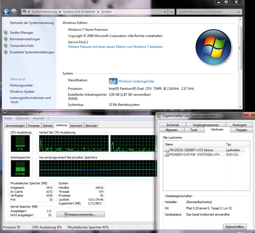The image size is (255, 233).
Task: Open the Windows-Leistungsindex link
Action: point(136,81)
